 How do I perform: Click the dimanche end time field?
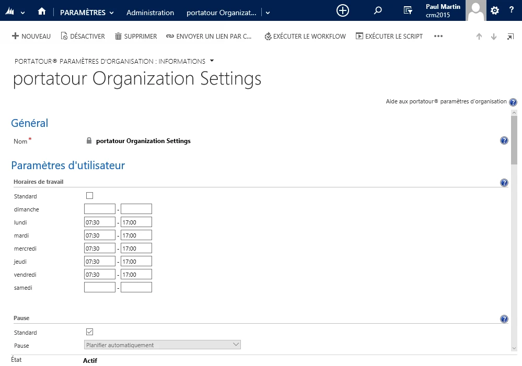pos(136,209)
